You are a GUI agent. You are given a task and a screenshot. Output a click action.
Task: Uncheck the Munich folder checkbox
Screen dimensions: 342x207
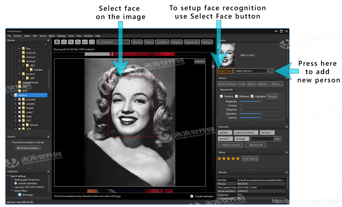[x=23, y=125]
